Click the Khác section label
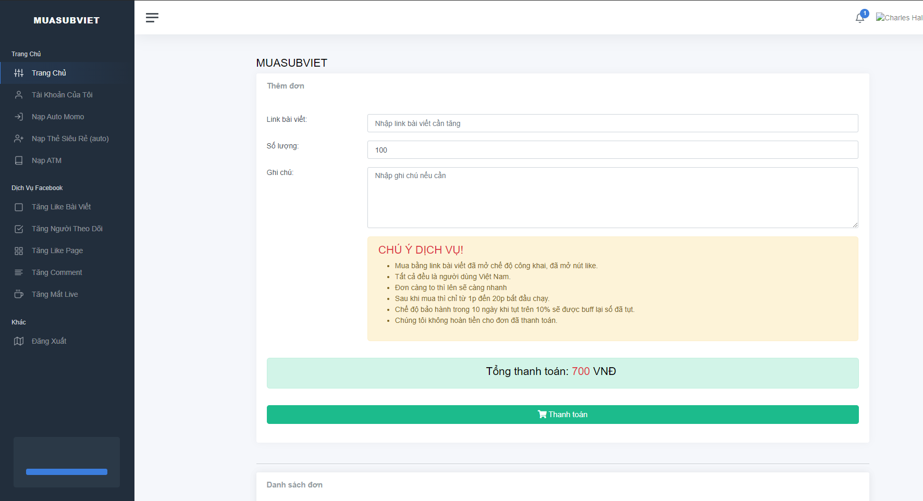Image resolution: width=923 pixels, height=501 pixels. pyautogui.click(x=19, y=322)
